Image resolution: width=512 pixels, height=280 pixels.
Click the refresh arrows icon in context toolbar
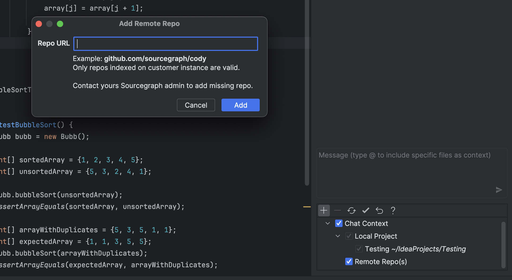tap(351, 211)
